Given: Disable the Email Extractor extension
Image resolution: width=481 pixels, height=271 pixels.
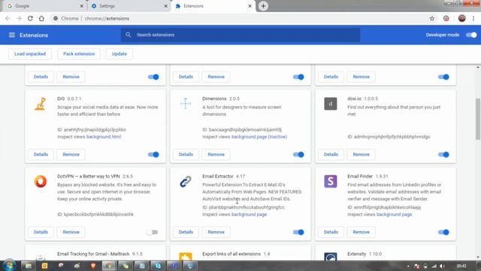Looking at the screenshot, I should coord(298,232).
